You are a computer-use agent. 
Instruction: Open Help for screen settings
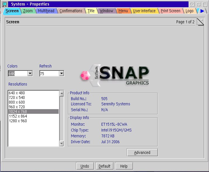[124, 166]
